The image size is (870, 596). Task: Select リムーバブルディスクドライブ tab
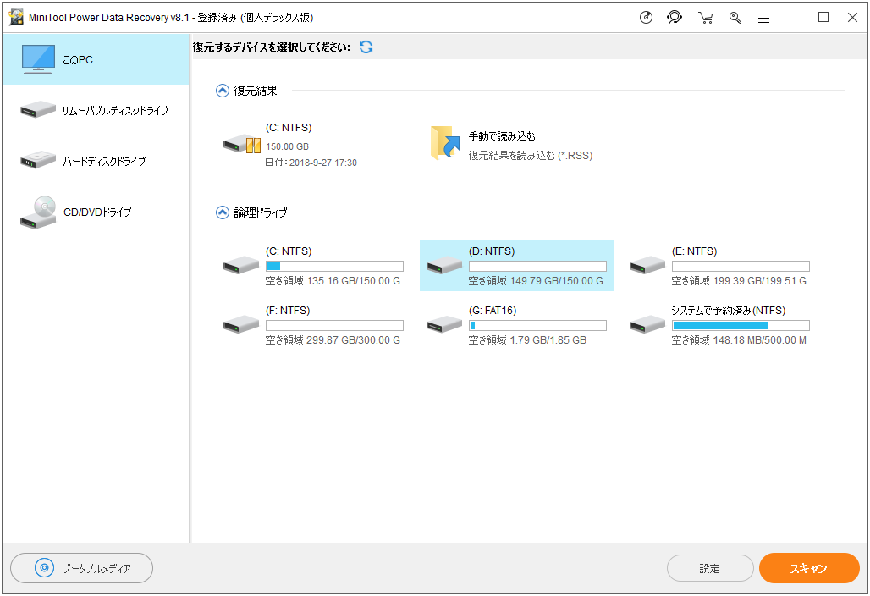(x=96, y=110)
